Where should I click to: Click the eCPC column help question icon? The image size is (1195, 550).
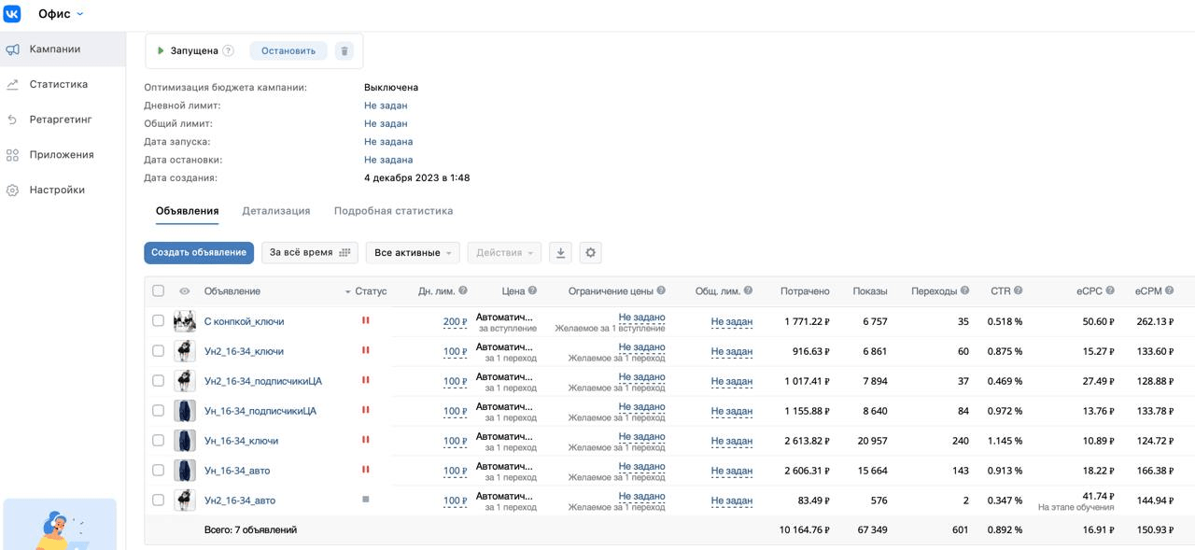coord(1110,290)
